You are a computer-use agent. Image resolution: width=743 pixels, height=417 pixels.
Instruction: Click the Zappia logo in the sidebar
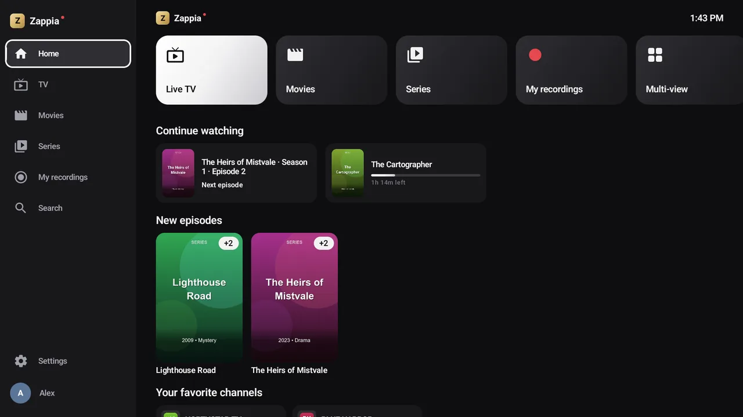point(37,21)
